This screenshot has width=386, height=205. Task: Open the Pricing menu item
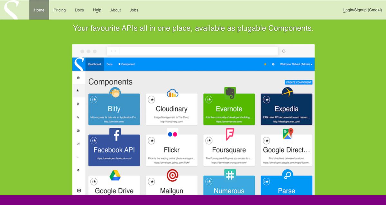60,10
